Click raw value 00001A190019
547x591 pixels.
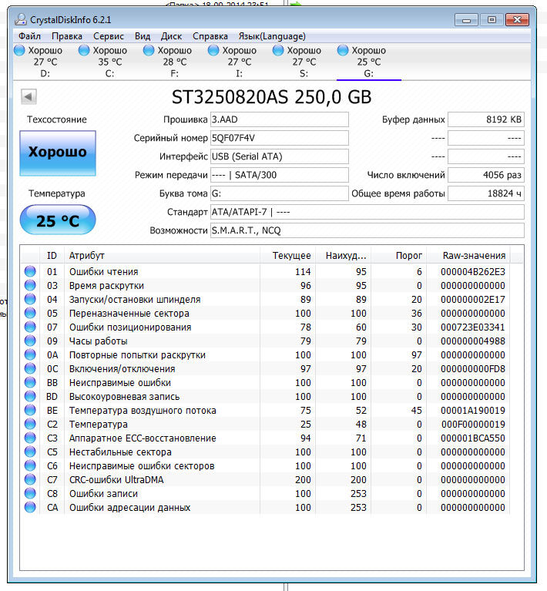[x=473, y=411]
